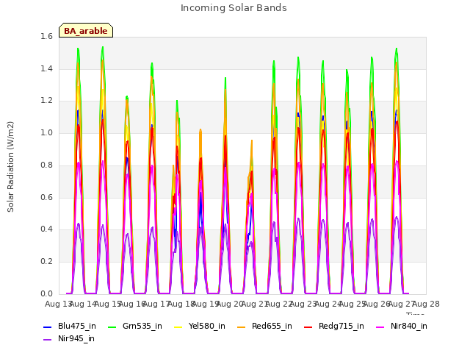The width and height of the screenshot is (470, 353).
Task: Select the purple Nir945_in legend swatch
Action: point(47,340)
